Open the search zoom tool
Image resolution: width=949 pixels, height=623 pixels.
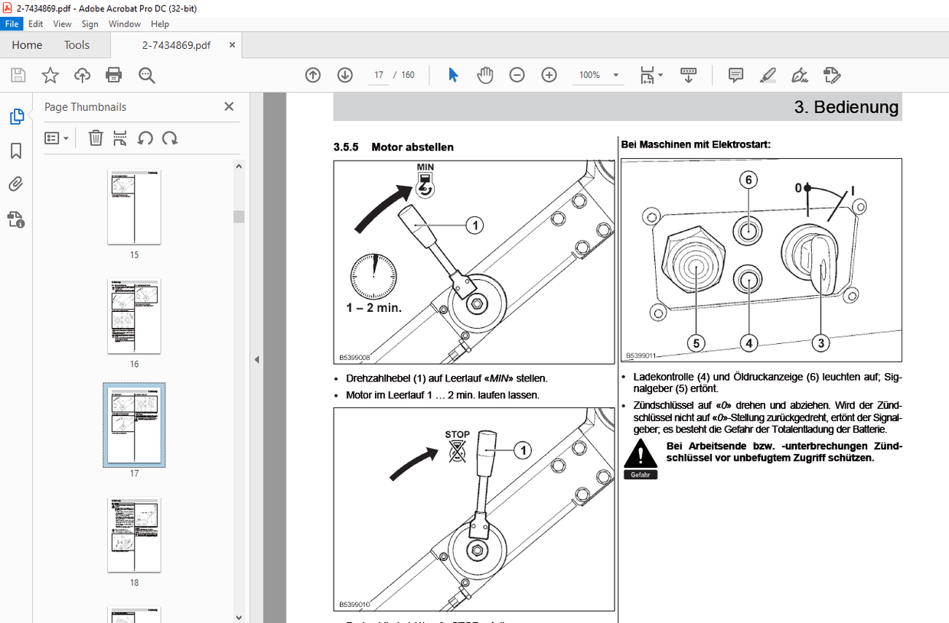coord(145,75)
